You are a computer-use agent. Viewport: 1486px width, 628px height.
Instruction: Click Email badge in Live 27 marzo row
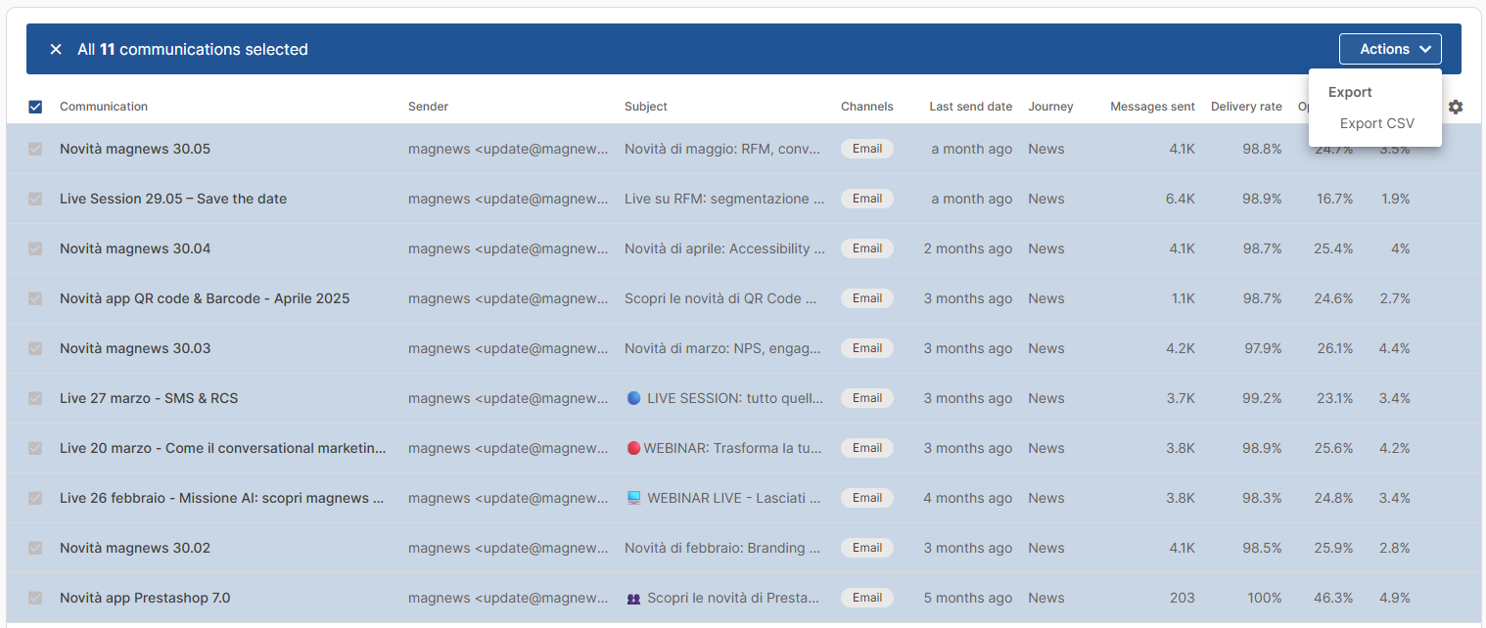click(x=867, y=398)
